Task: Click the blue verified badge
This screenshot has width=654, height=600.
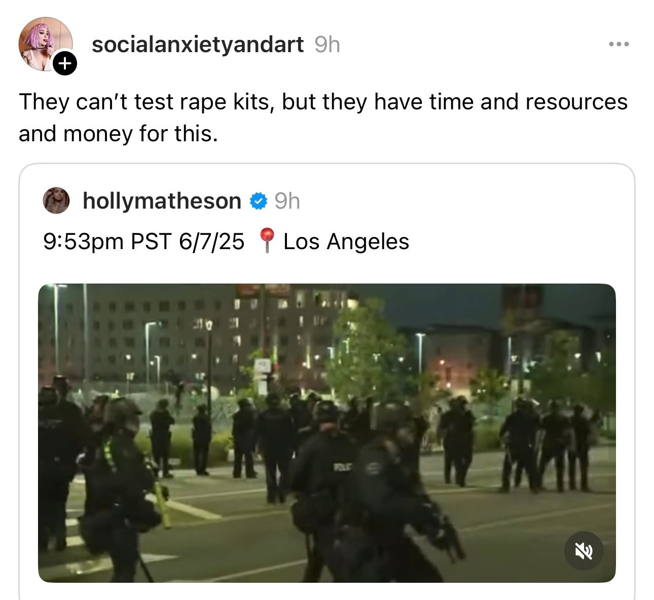Action: (x=258, y=201)
